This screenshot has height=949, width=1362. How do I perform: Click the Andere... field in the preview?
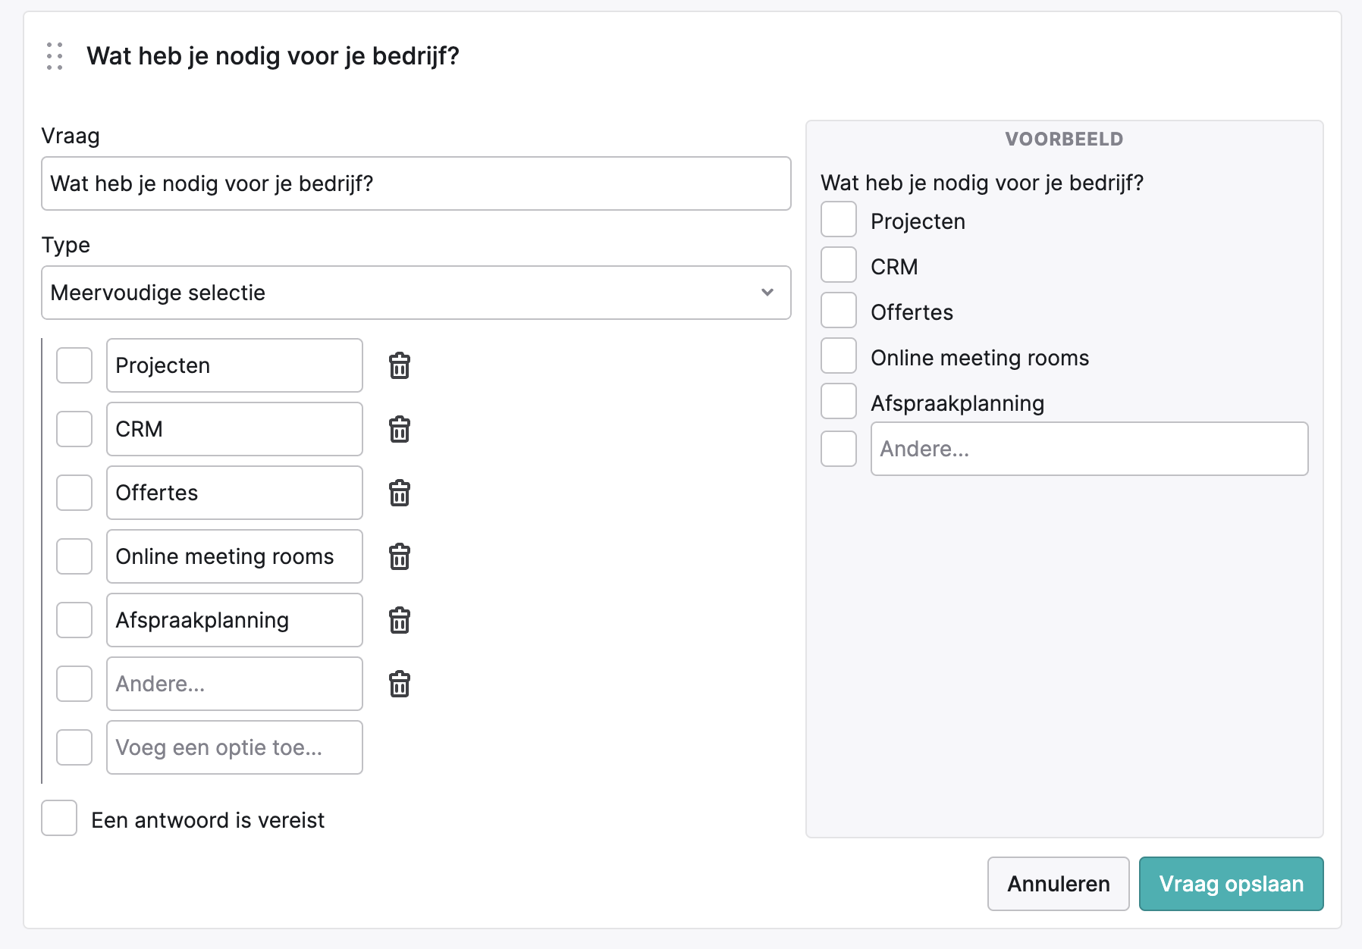1090,449
